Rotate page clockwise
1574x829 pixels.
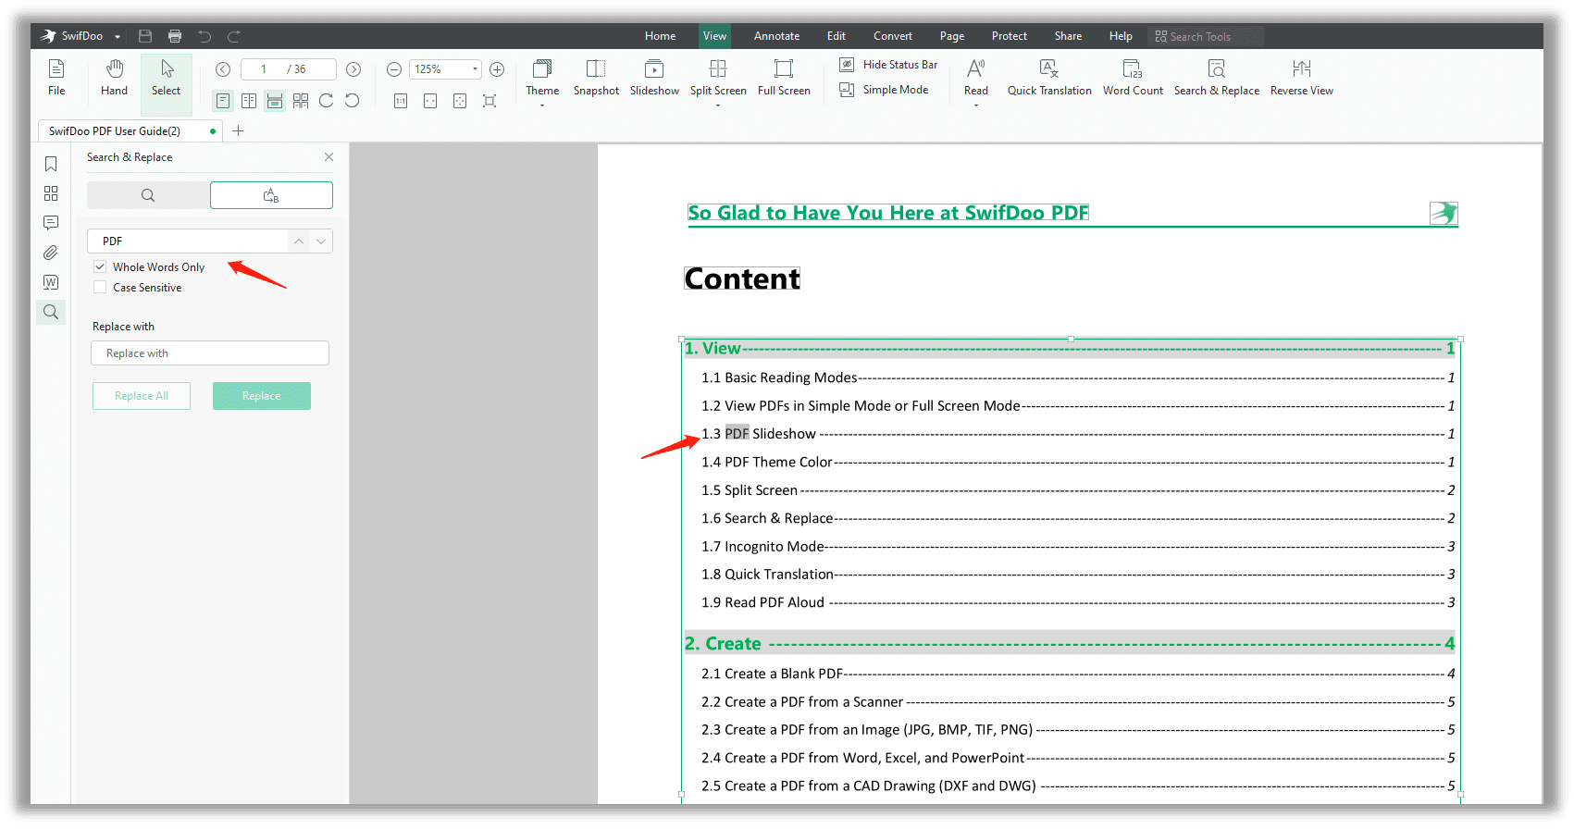(x=327, y=101)
